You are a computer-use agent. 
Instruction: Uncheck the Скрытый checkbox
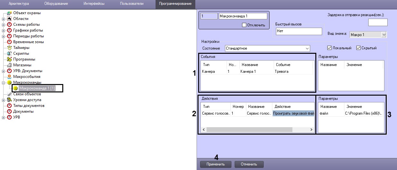(358, 48)
